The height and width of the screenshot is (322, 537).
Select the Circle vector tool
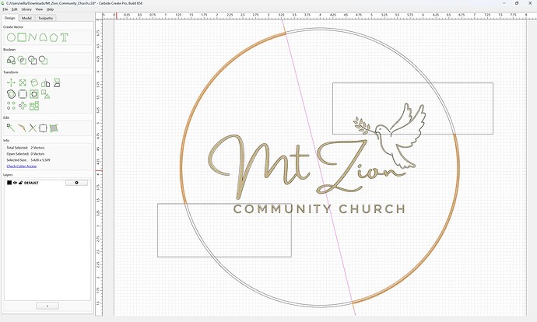tap(11, 37)
